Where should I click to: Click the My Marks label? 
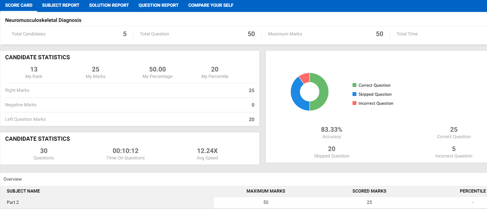95,77
